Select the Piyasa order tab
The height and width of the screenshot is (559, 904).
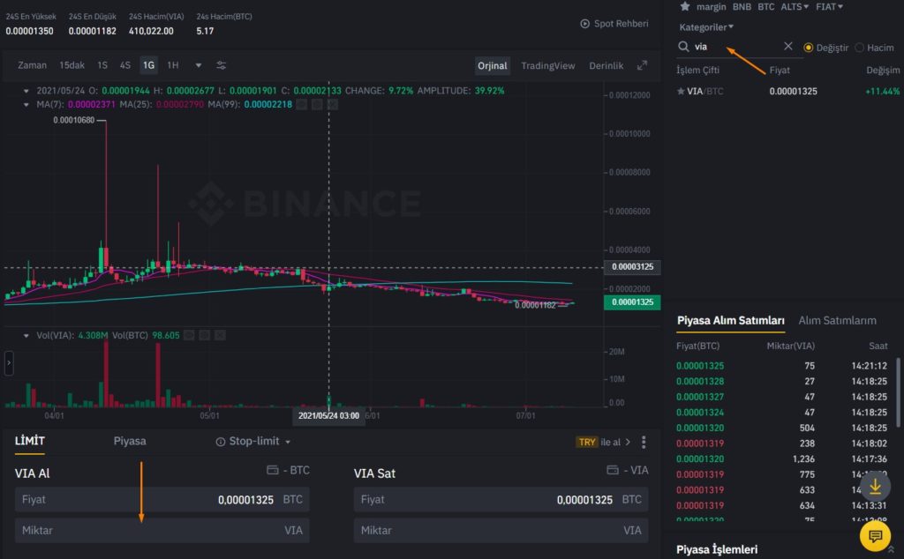(x=130, y=441)
